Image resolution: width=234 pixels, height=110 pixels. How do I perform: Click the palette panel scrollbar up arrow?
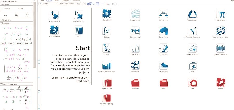[35, 1]
